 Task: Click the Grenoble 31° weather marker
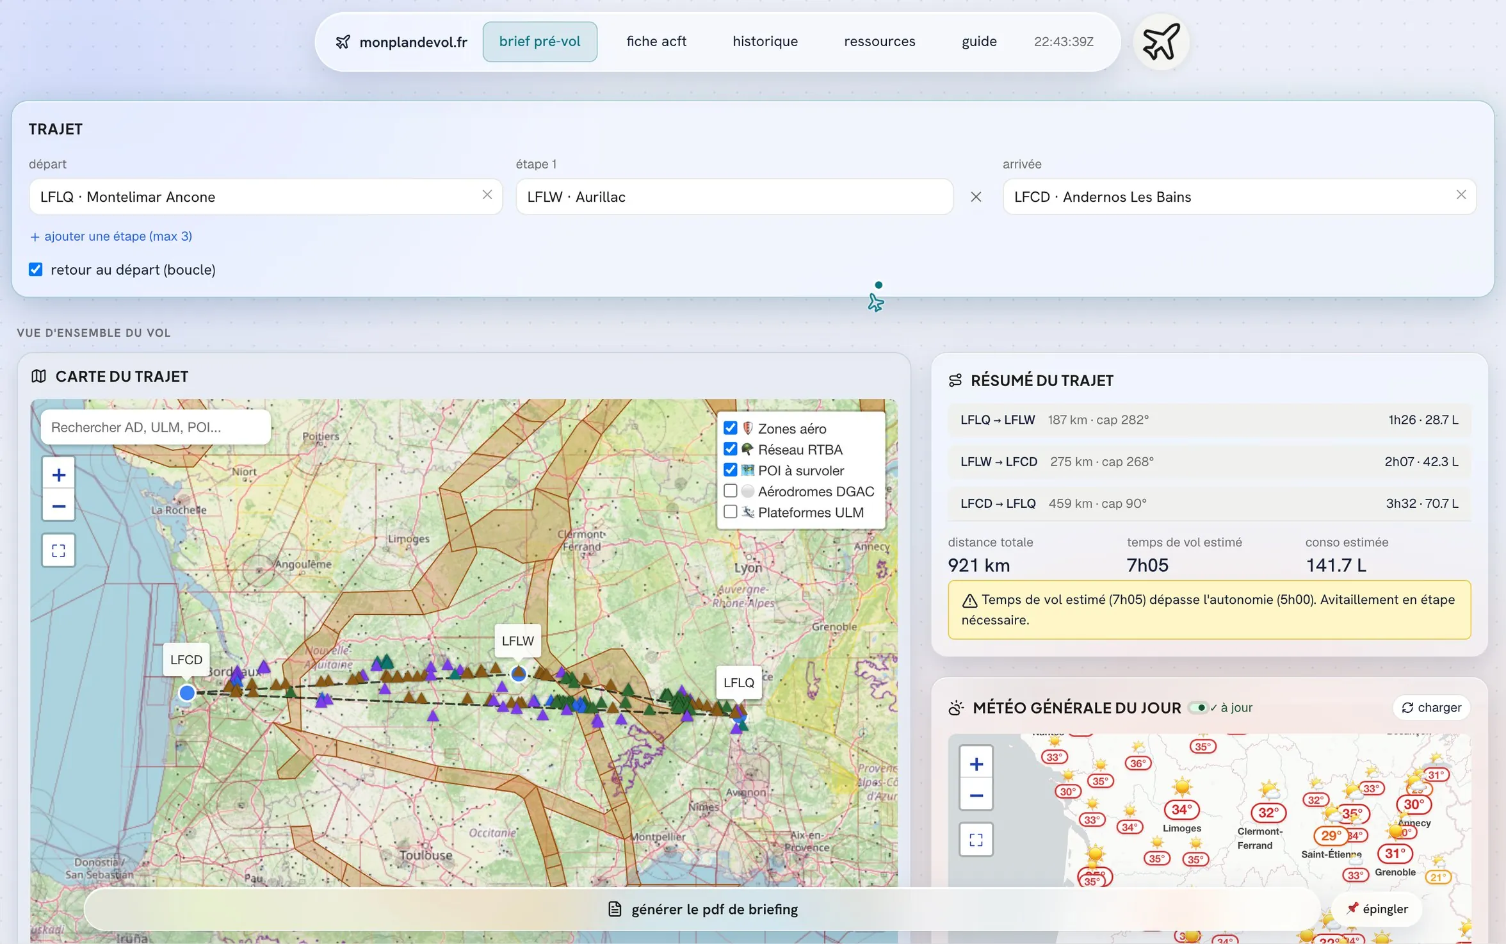(x=1395, y=854)
